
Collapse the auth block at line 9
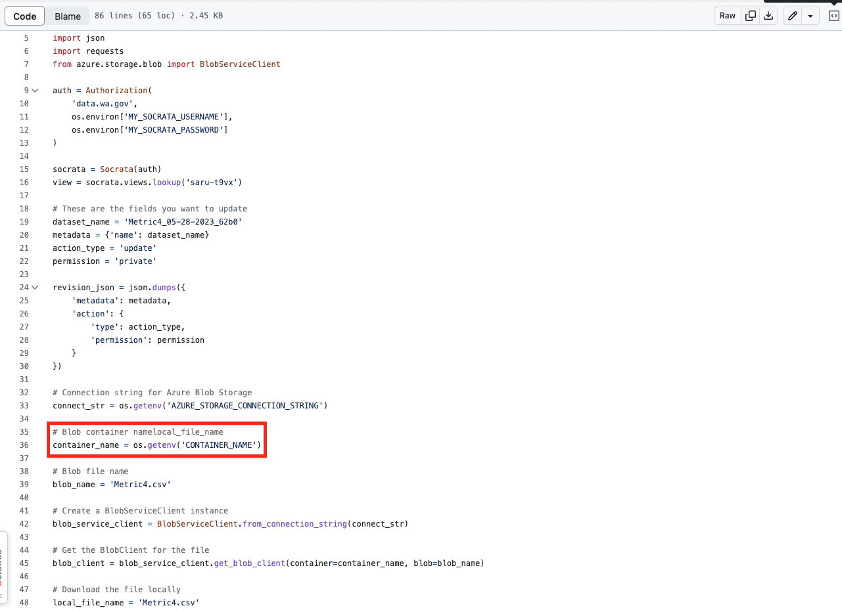click(35, 91)
